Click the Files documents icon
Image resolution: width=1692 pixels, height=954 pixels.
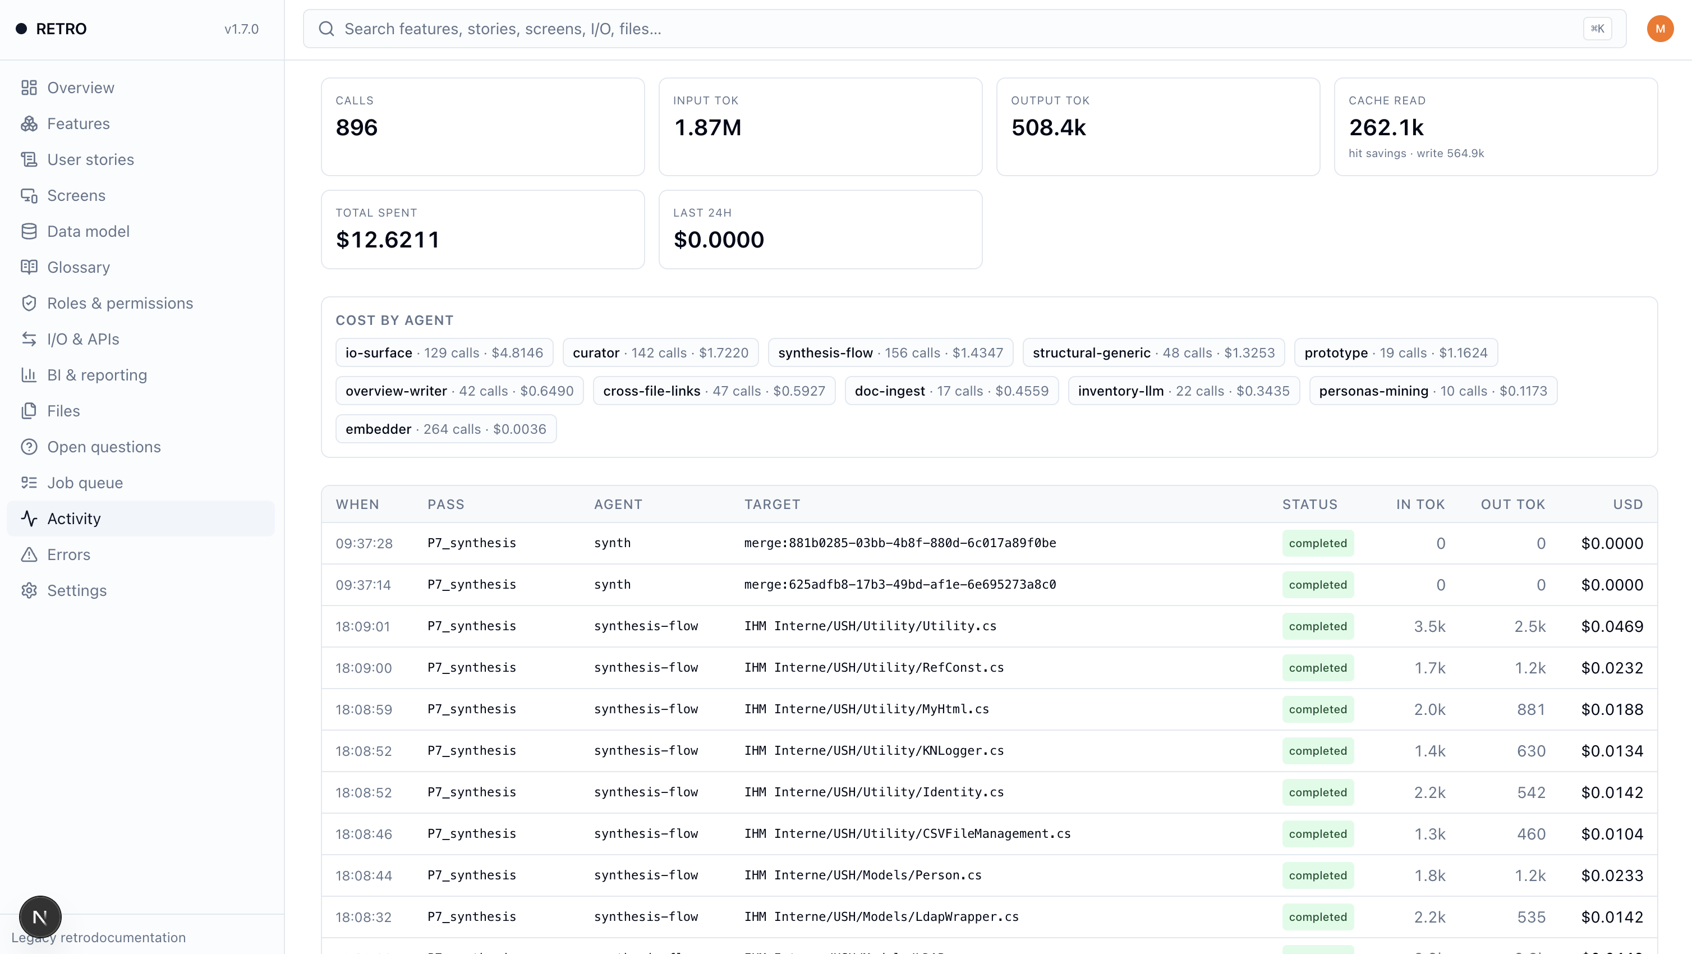(x=29, y=411)
